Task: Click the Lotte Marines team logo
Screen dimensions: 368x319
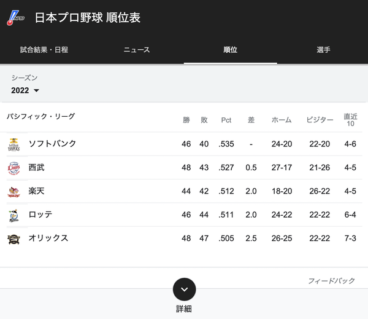Action: click(x=14, y=215)
